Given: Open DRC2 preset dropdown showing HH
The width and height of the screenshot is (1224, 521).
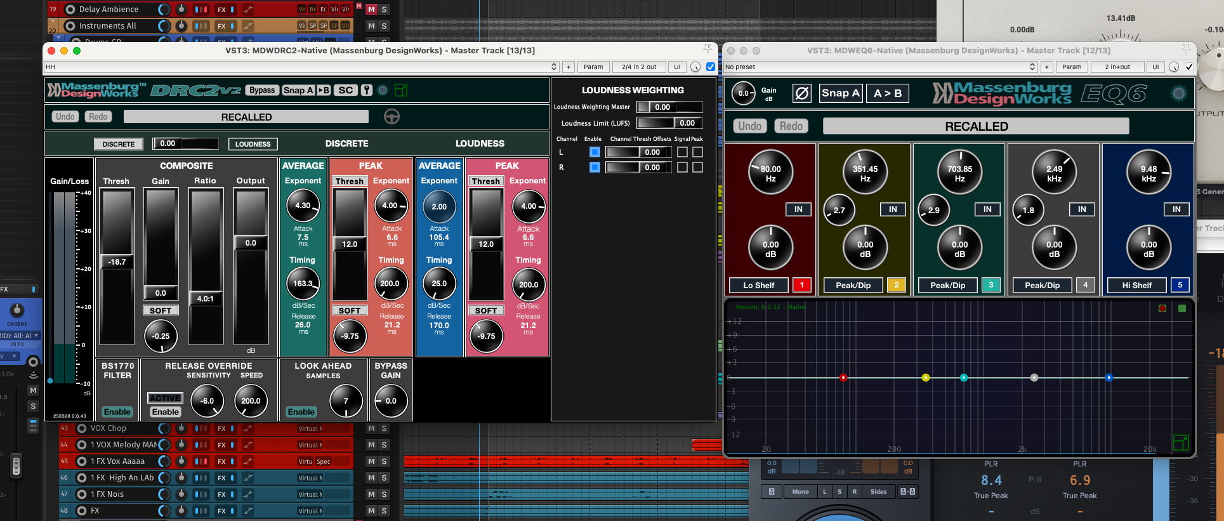Looking at the screenshot, I should click(301, 67).
